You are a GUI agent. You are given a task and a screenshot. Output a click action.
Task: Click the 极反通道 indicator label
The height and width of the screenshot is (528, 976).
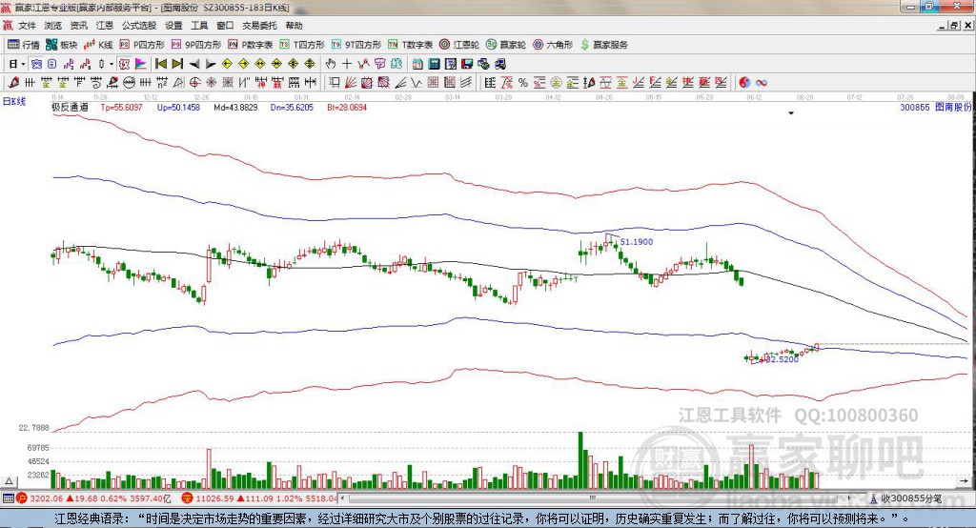point(70,107)
